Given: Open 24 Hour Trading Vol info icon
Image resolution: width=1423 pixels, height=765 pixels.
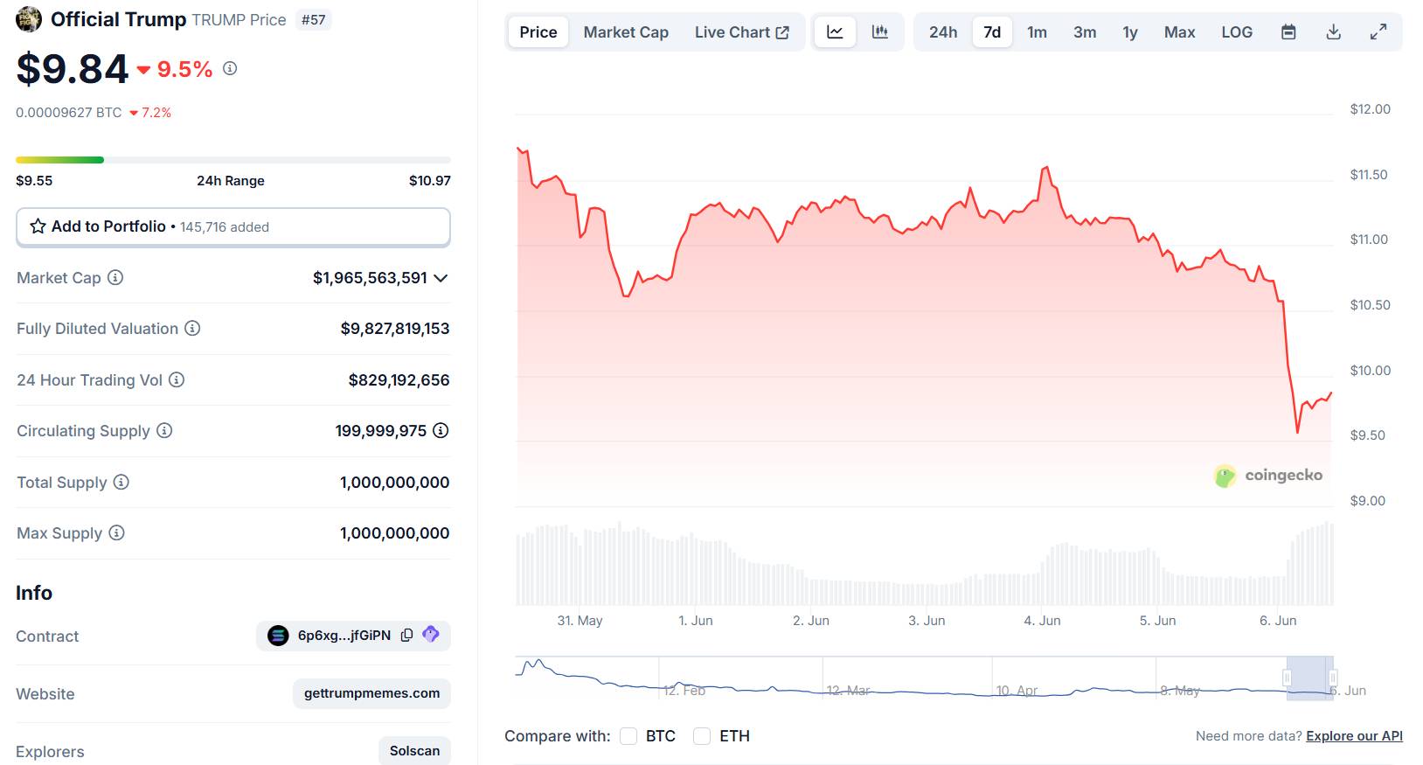Looking at the screenshot, I should pos(177,379).
